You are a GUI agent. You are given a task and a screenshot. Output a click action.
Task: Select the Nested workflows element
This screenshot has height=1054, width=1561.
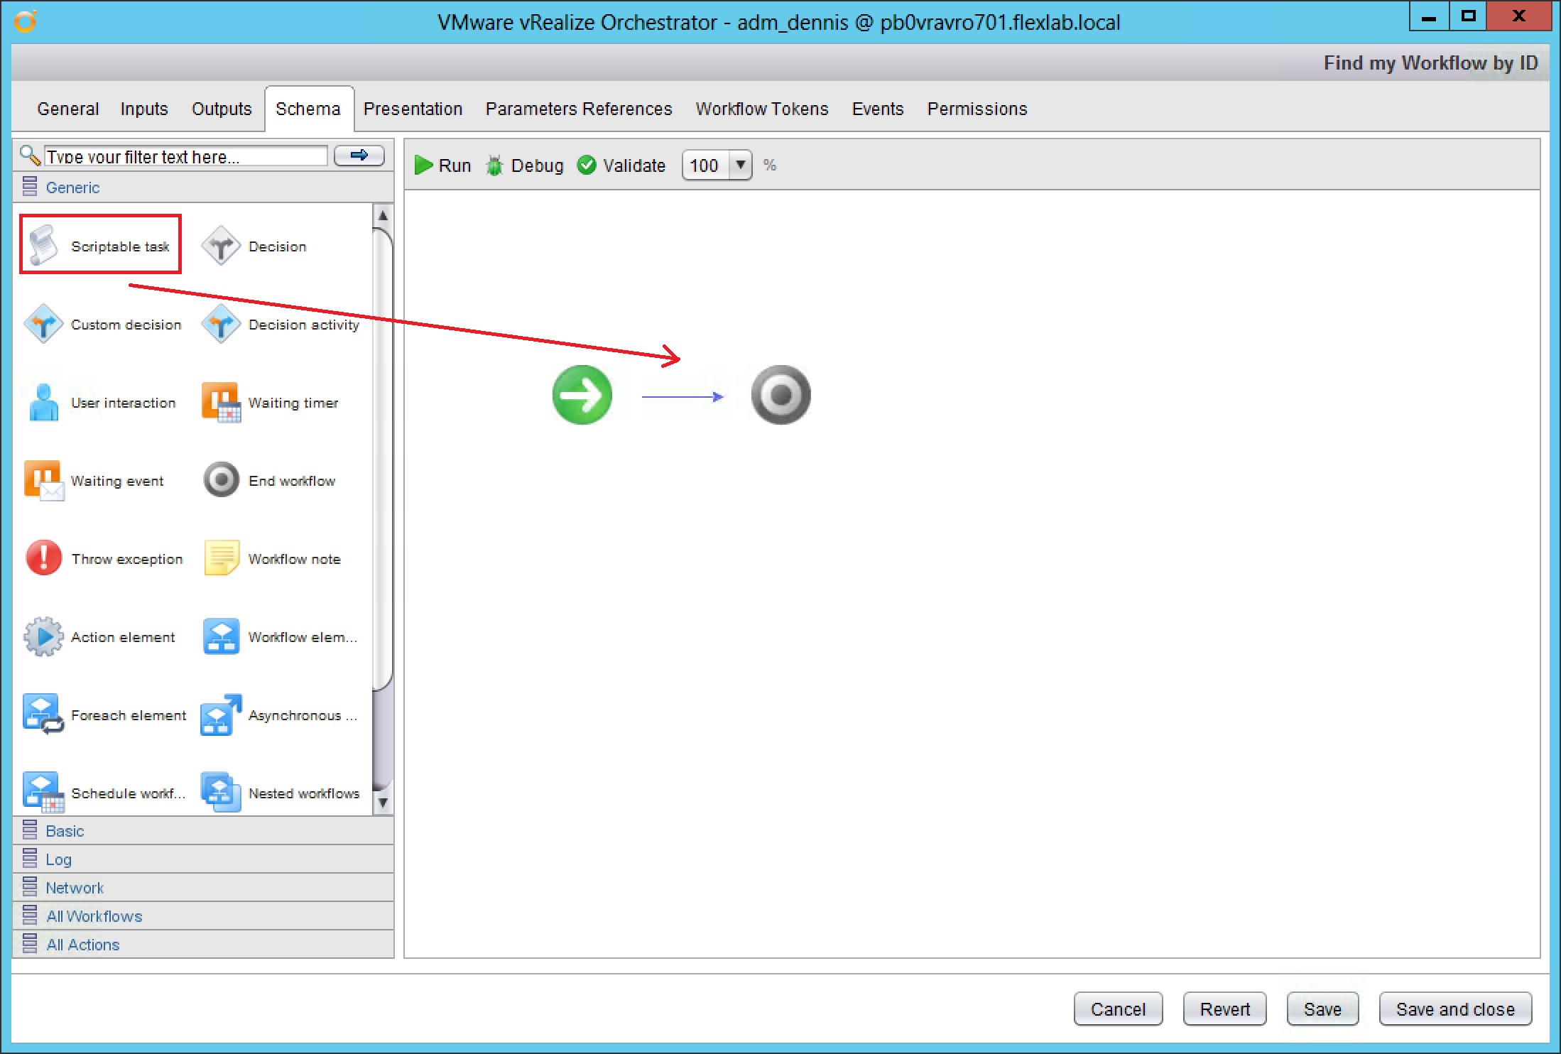(x=281, y=793)
